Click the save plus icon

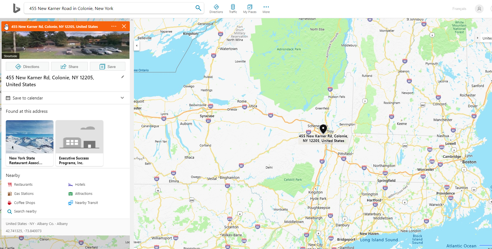(102, 67)
